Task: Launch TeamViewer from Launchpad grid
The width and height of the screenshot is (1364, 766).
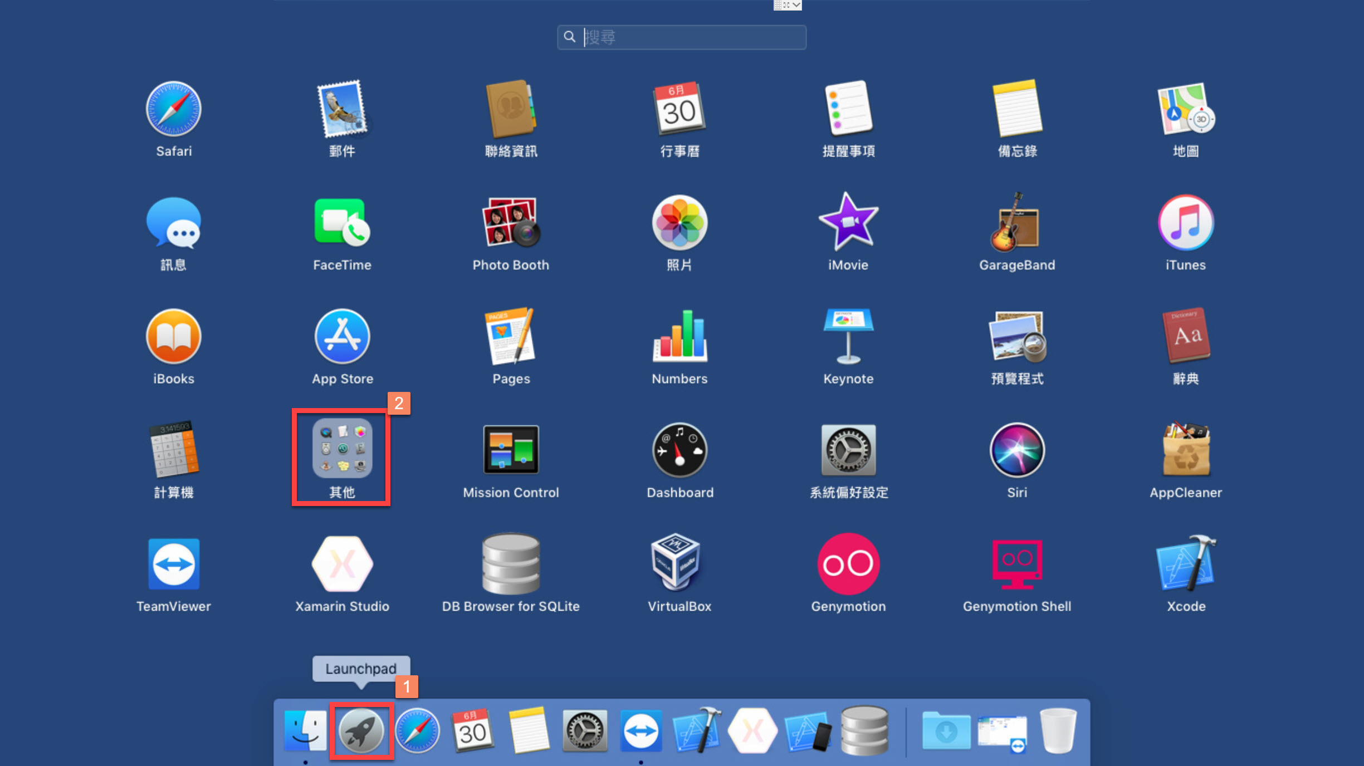Action: click(174, 564)
